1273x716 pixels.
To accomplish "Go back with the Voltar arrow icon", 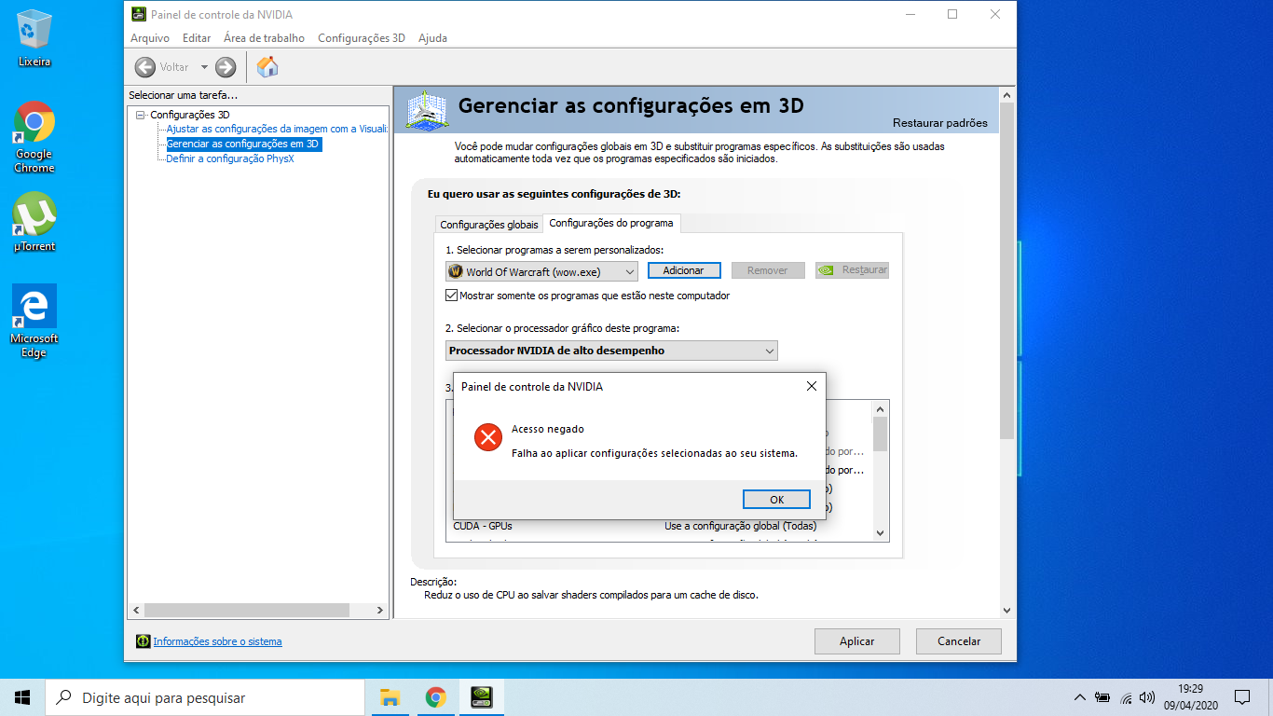I will pyautogui.click(x=144, y=67).
